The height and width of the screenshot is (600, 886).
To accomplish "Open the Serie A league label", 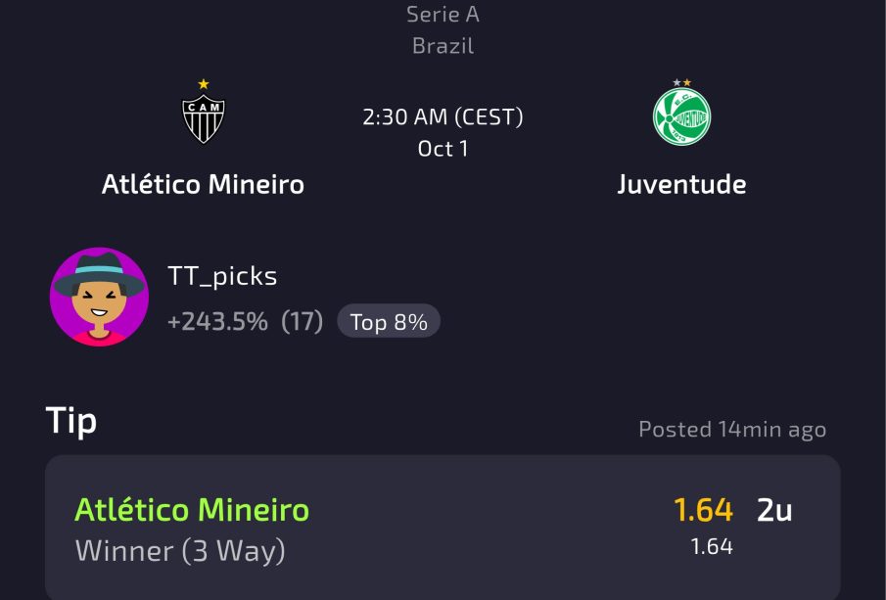I will (443, 15).
